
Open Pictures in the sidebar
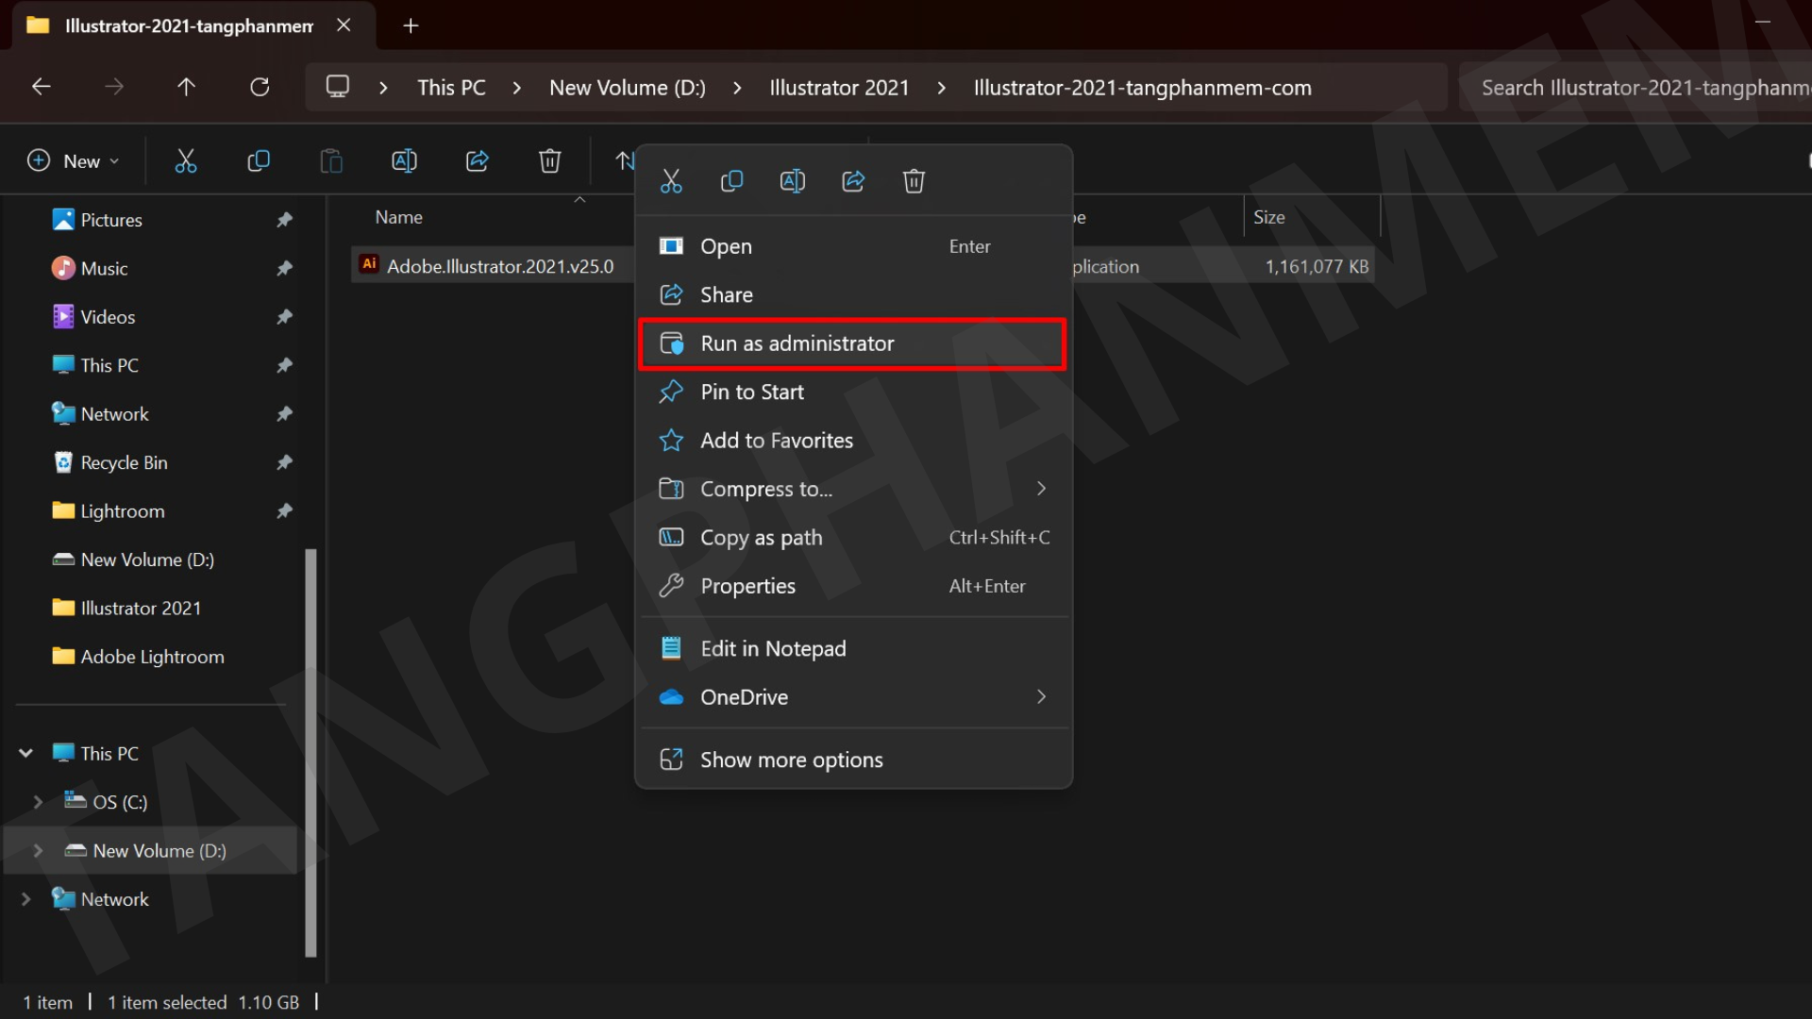pos(111,220)
